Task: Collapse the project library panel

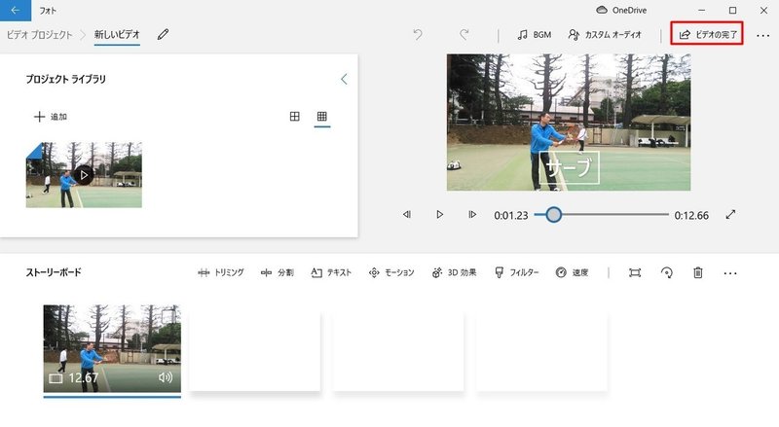Action: click(344, 79)
